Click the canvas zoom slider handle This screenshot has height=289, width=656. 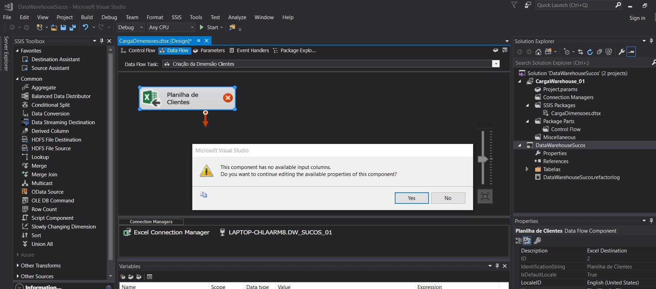click(x=483, y=159)
